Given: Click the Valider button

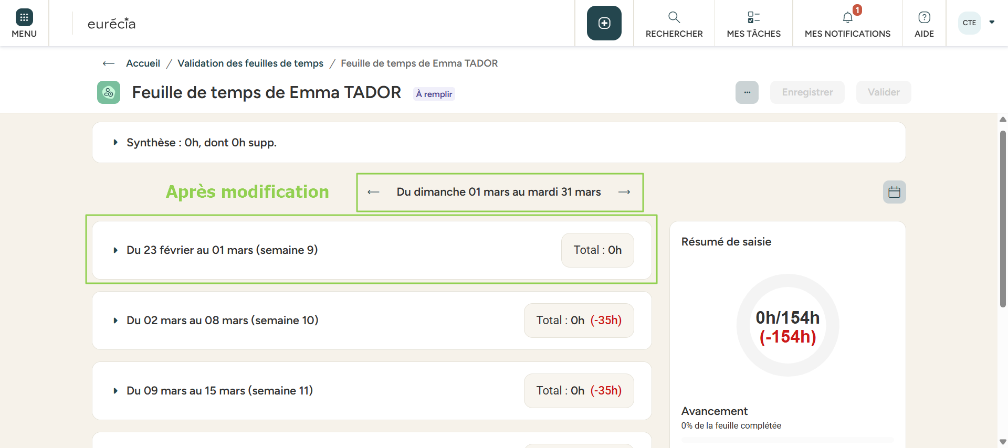Looking at the screenshot, I should 883,92.
